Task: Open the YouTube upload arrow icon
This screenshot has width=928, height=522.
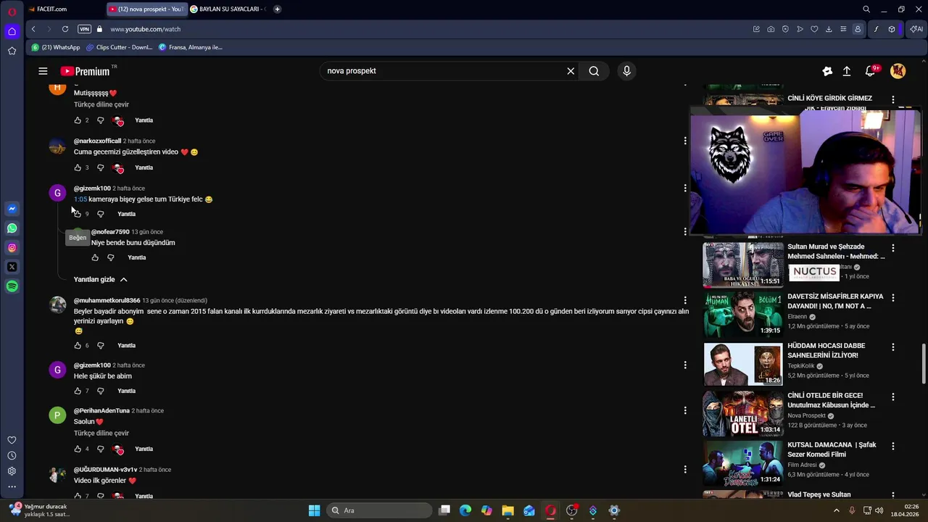Action: click(846, 71)
